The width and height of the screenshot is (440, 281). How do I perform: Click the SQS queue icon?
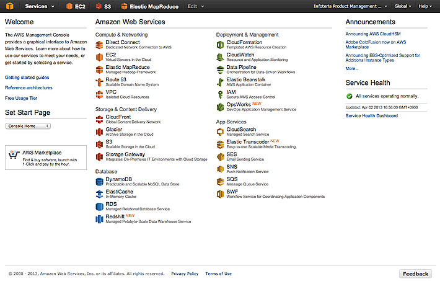click(x=220, y=182)
